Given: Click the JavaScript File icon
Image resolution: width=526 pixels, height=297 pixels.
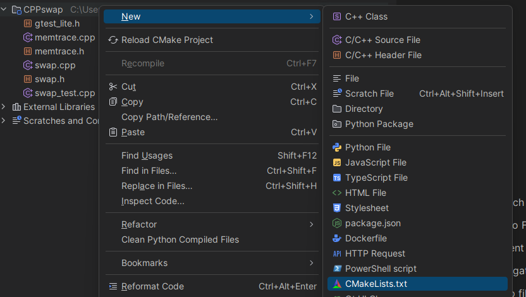Looking at the screenshot, I should [337, 162].
